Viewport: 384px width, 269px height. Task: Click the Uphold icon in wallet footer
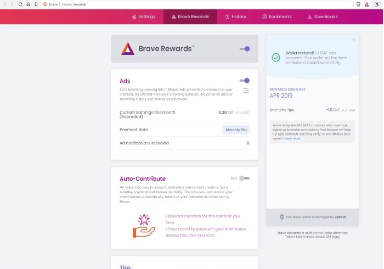pos(282,217)
